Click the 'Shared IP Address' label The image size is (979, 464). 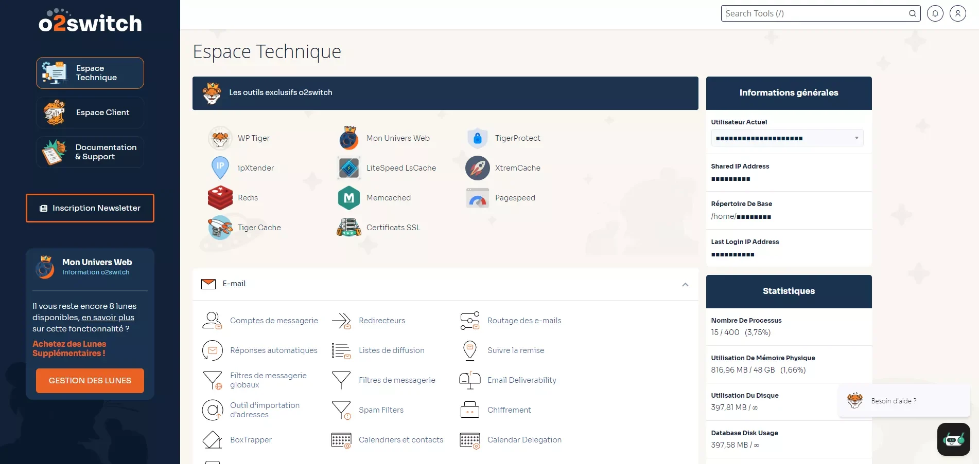(x=740, y=166)
